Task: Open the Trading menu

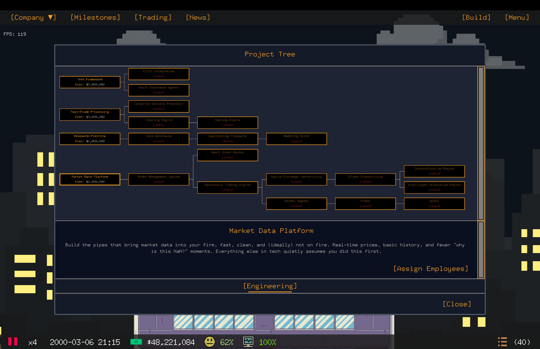Action: 153,17
